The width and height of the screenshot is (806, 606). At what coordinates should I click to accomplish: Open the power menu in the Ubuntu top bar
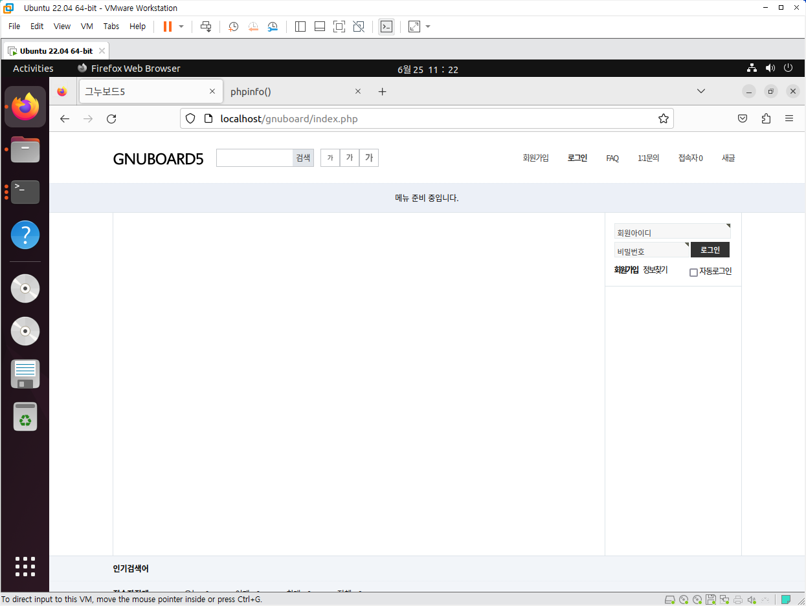788,68
